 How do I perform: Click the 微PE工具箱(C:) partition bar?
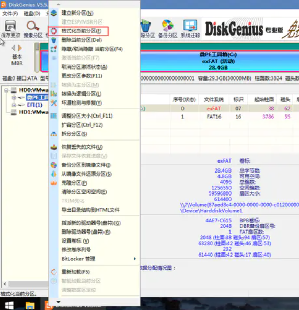point(218,61)
